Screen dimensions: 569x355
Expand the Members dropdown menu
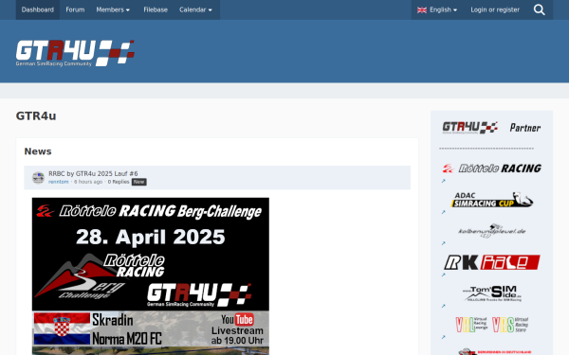[113, 9]
